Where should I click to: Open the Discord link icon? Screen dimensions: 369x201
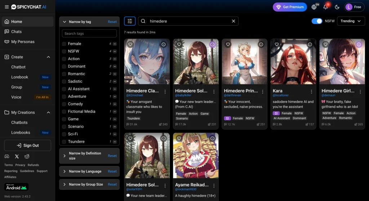pos(7,156)
